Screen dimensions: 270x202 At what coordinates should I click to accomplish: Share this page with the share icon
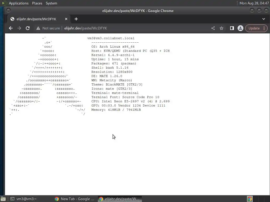click(213, 28)
